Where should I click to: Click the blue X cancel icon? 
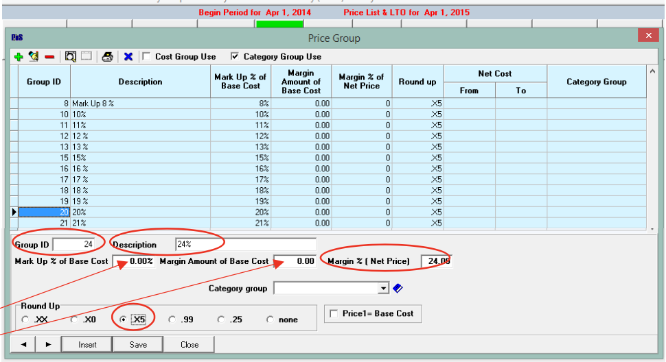[128, 56]
